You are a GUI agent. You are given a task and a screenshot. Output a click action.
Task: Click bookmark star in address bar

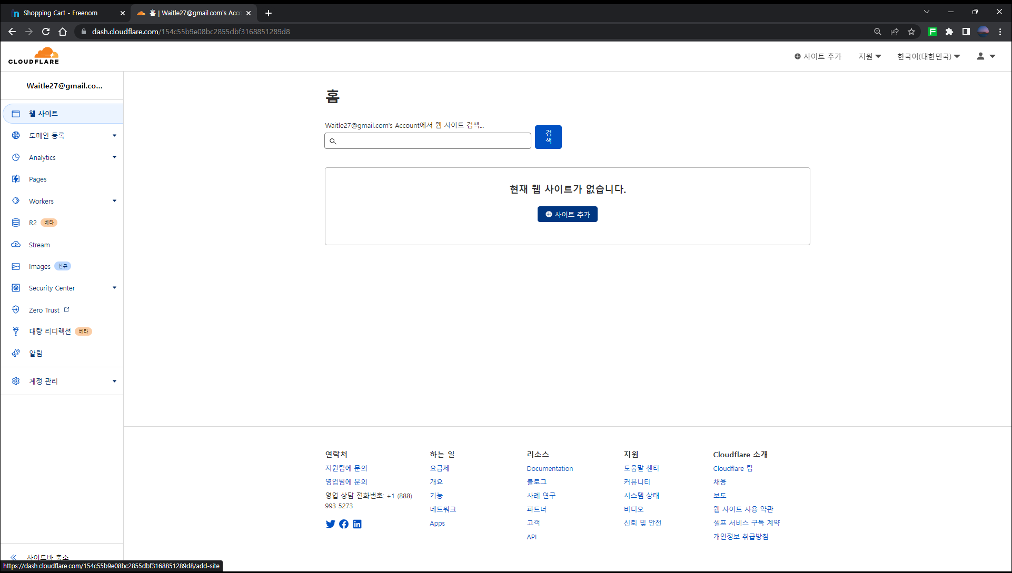(911, 32)
